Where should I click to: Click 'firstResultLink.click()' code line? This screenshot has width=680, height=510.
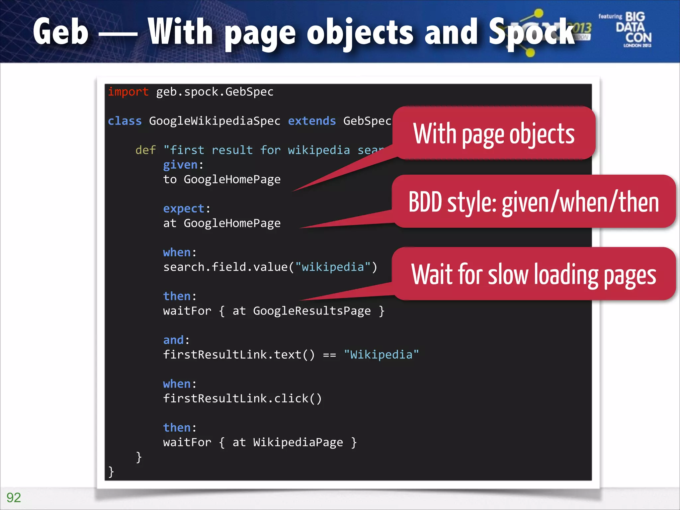[242, 399]
